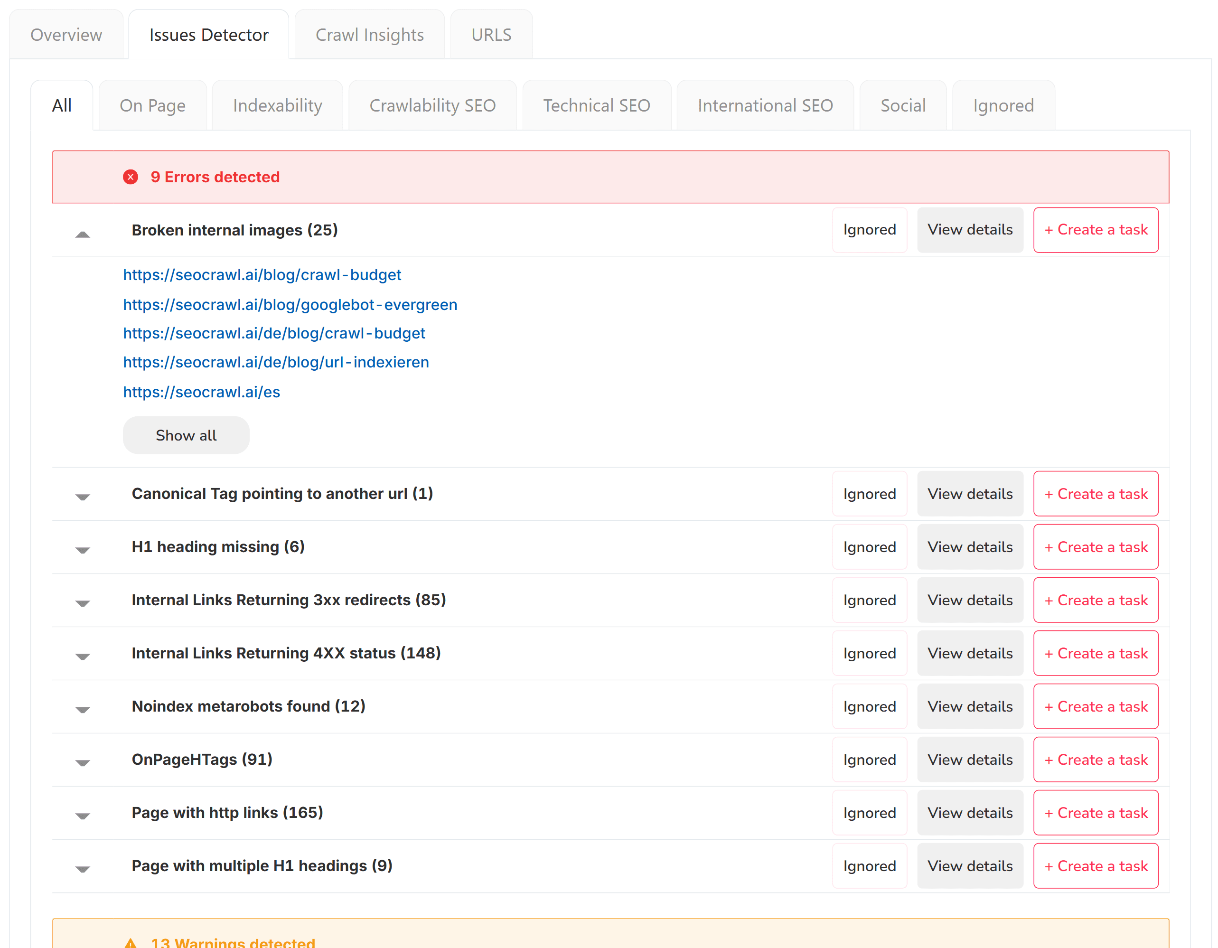Mark Noindex metarobots found as Ignored

click(870, 706)
